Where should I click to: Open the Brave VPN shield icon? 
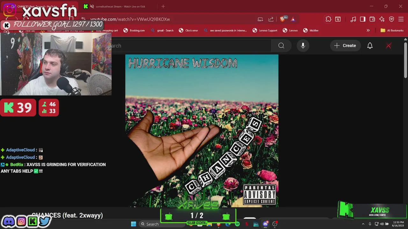(392, 19)
